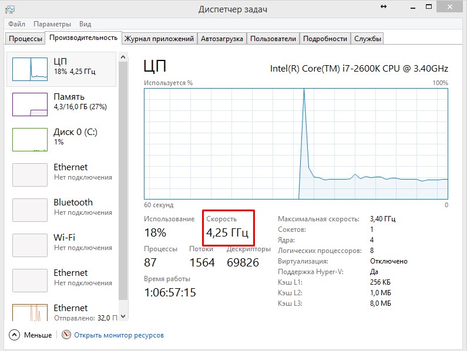Viewport: 467px width, 351px height.
Task: Click the CPU usage graph area
Action: coord(295,144)
